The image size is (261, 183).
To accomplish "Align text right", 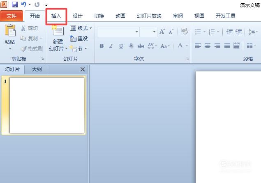I will tap(217, 45).
